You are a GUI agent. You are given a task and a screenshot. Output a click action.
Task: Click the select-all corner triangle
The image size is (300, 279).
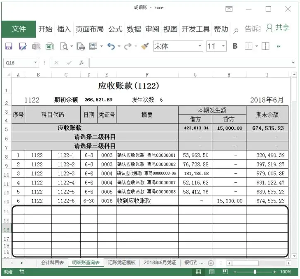[x=8, y=75]
